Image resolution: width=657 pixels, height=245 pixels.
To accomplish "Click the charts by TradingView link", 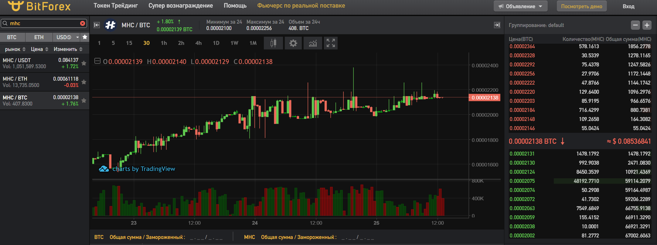I will [137, 169].
